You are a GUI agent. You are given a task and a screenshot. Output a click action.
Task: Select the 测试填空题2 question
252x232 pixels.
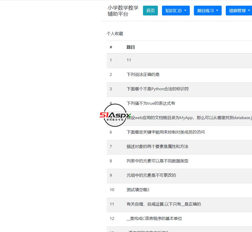point(138,190)
